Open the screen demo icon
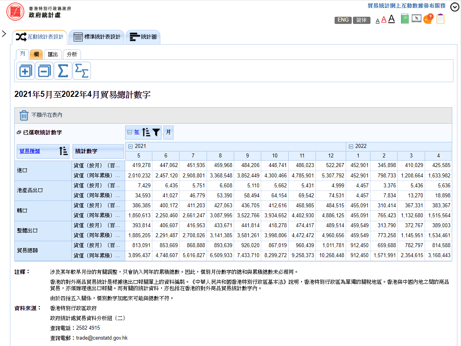Viewport: 461px width, 346px height. coord(416,19)
